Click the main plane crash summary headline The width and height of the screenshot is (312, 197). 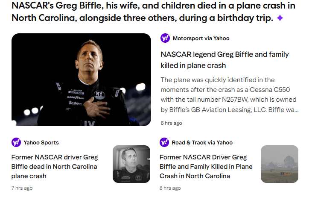153,12
